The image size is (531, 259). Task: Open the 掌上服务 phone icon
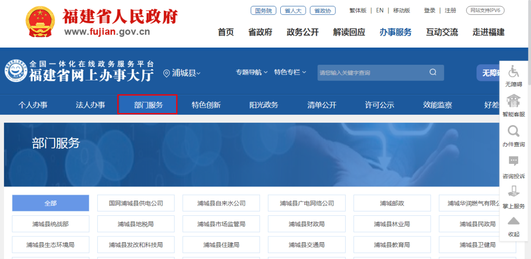[x=514, y=191]
